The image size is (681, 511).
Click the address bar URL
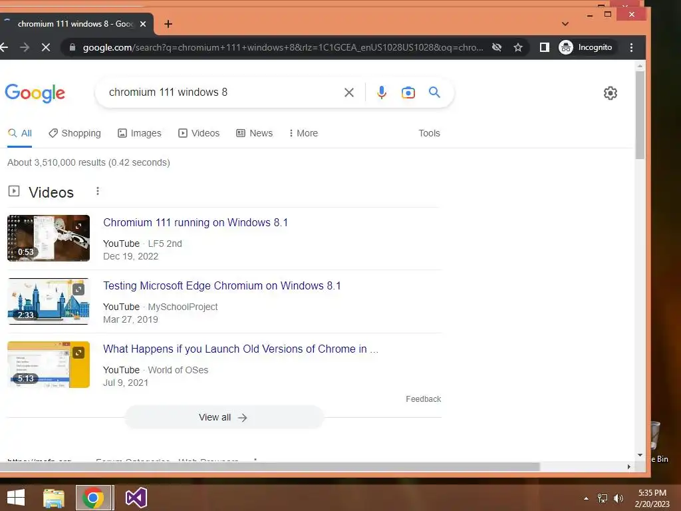[x=283, y=47]
